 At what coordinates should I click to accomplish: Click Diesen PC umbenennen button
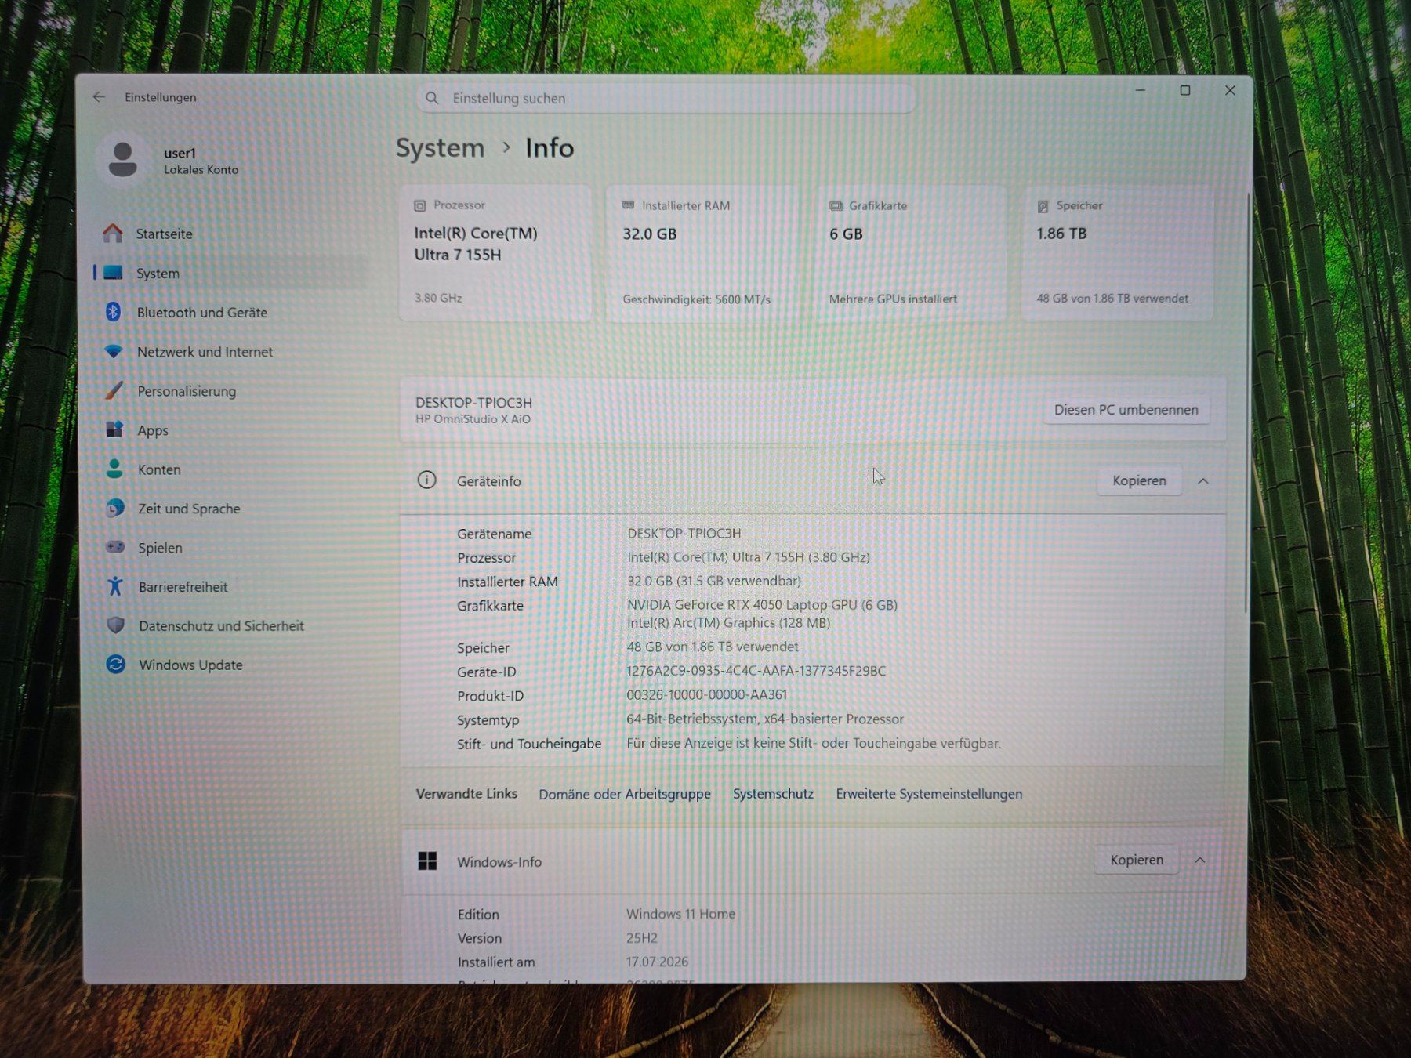tap(1126, 410)
